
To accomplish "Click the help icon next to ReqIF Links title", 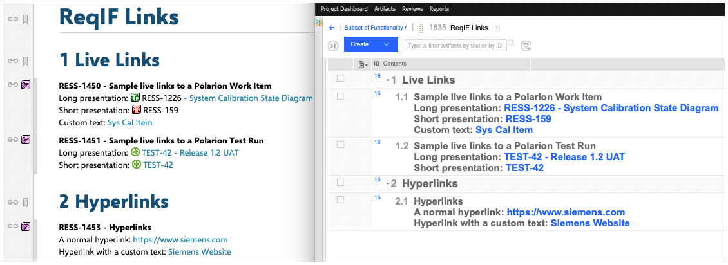I will coord(496,28).
